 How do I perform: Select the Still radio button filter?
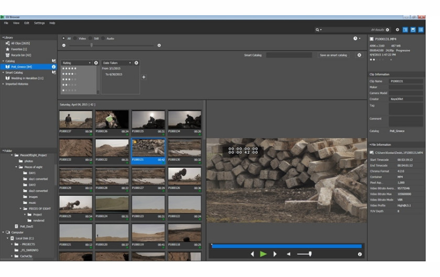90,38
